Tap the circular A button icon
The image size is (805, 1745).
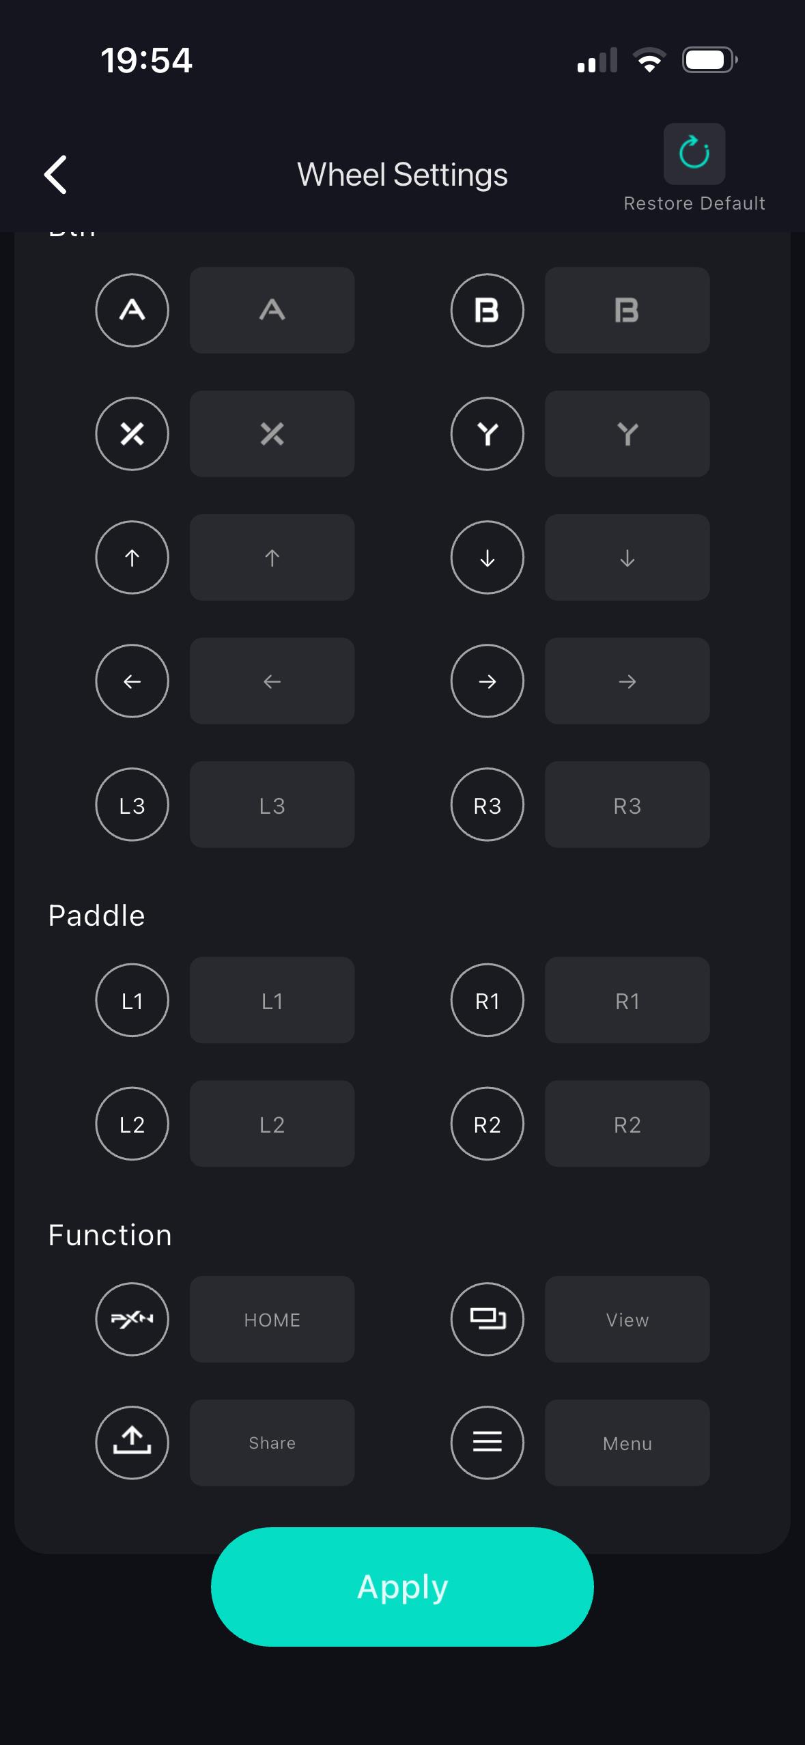pyautogui.click(x=132, y=311)
